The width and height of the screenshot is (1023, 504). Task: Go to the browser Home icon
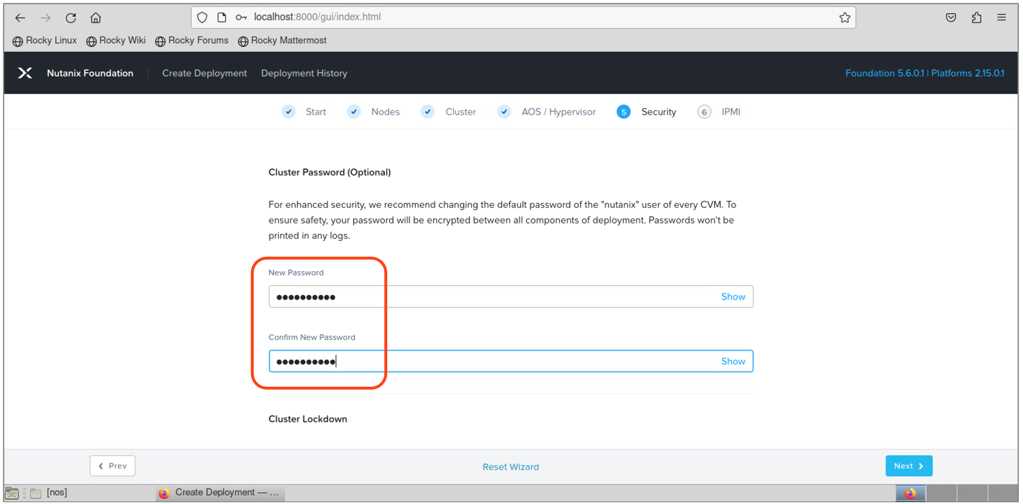coord(96,18)
